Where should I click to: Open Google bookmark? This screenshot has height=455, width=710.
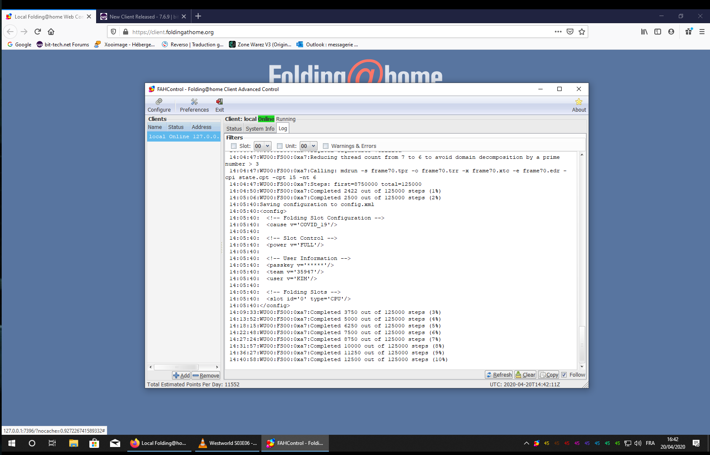[19, 45]
